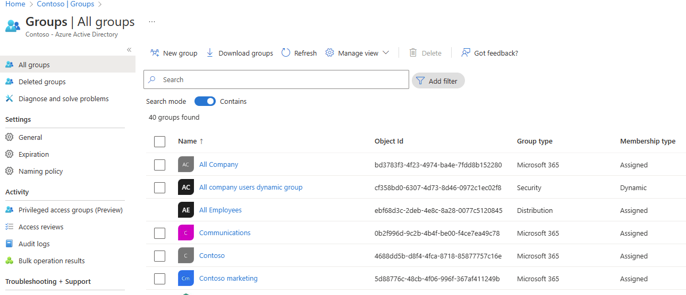Open the Deleted groups menu item

pos(67,82)
